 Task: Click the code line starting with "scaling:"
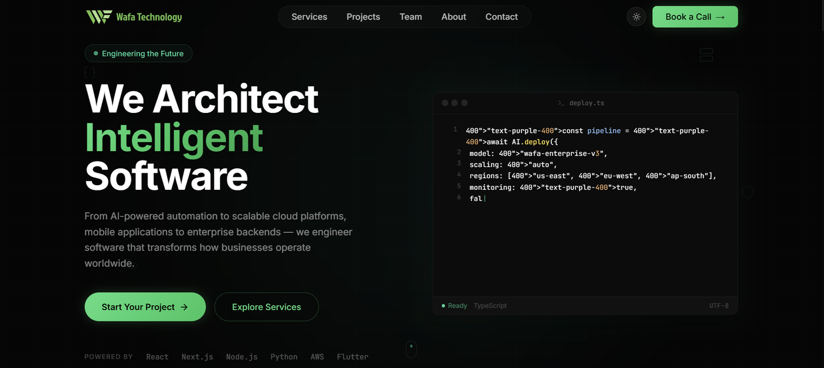coord(513,165)
